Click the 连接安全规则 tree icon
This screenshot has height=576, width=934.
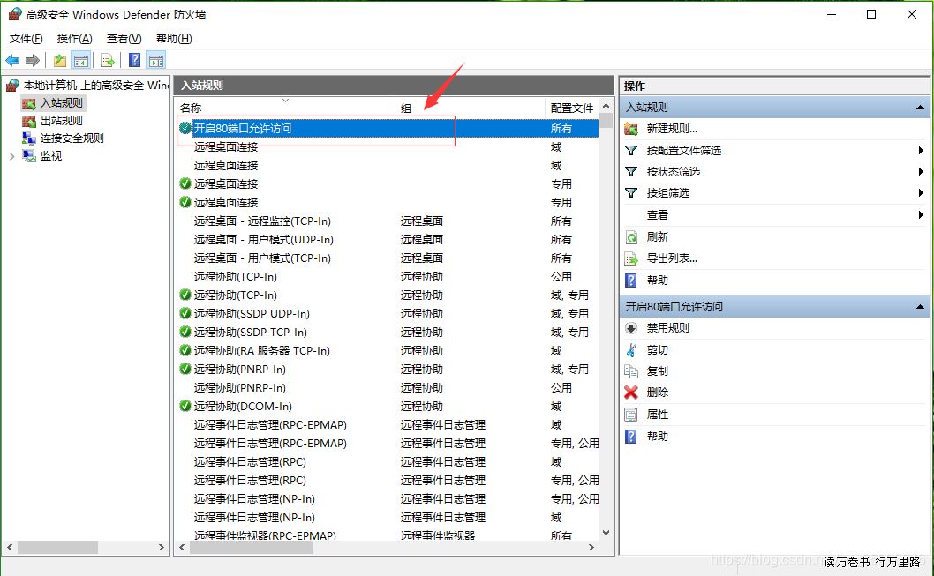(28, 138)
